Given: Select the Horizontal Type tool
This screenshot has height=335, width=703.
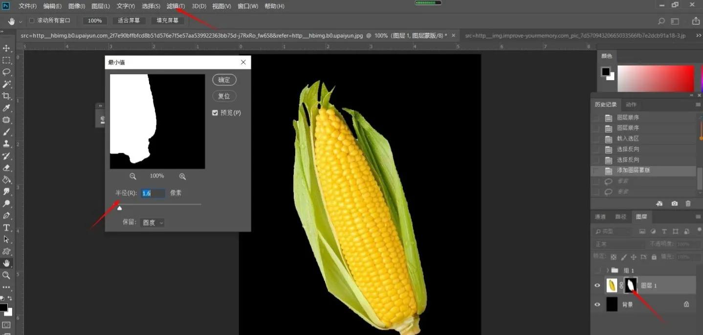Looking at the screenshot, I should click(x=6, y=227).
